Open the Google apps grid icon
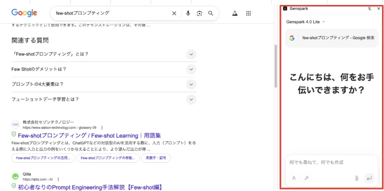 (x=248, y=13)
